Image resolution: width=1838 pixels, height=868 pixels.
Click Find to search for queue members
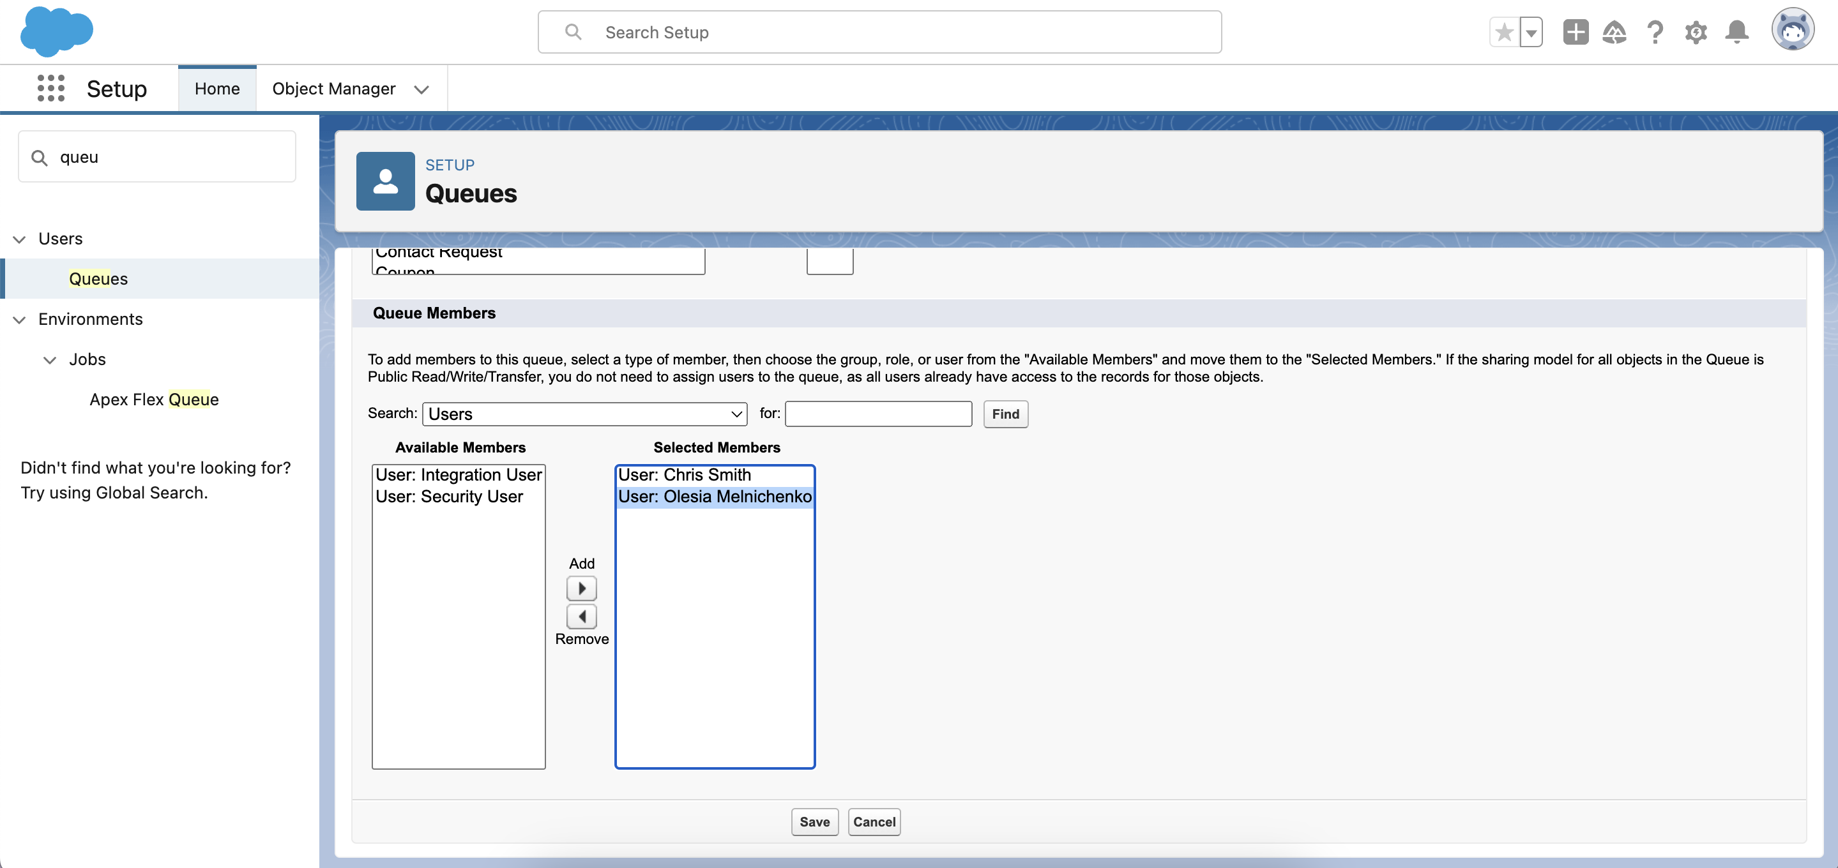[1006, 412]
